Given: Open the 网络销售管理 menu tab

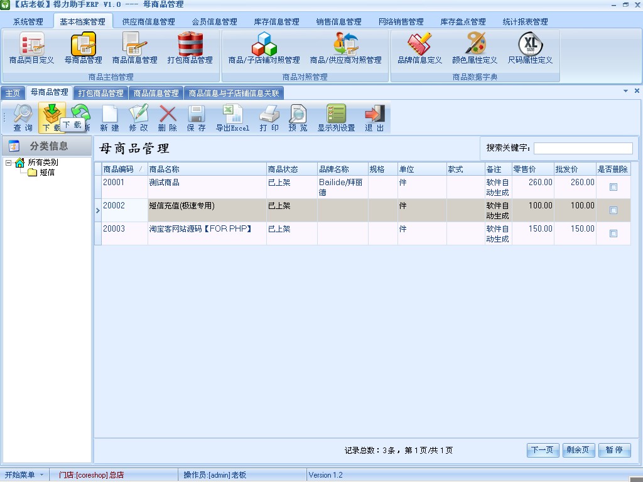Looking at the screenshot, I should [x=401, y=22].
